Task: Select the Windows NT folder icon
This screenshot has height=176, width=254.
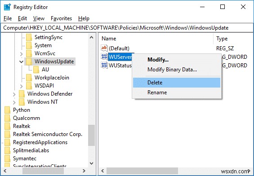Action: (x=22, y=102)
